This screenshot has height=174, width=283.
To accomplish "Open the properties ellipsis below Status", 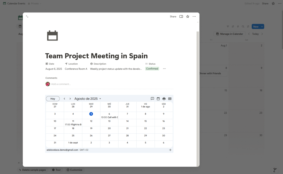I will 164,69.
